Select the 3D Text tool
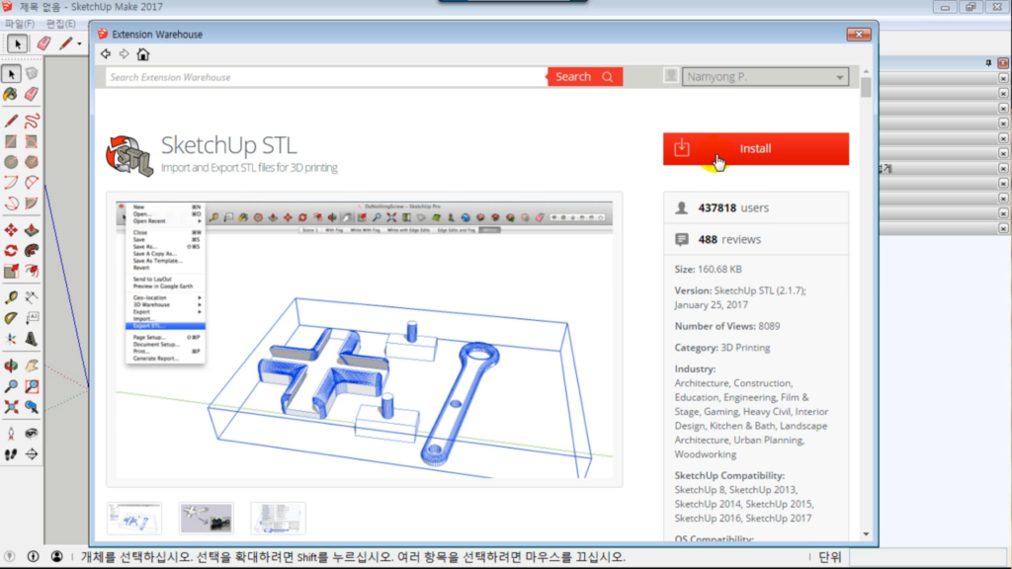The height and width of the screenshot is (569, 1012). coord(32,339)
